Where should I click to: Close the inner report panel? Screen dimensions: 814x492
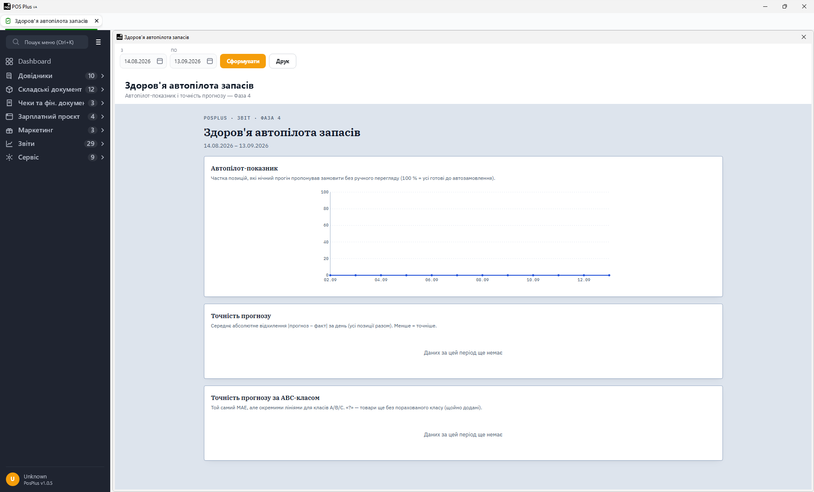coord(804,37)
